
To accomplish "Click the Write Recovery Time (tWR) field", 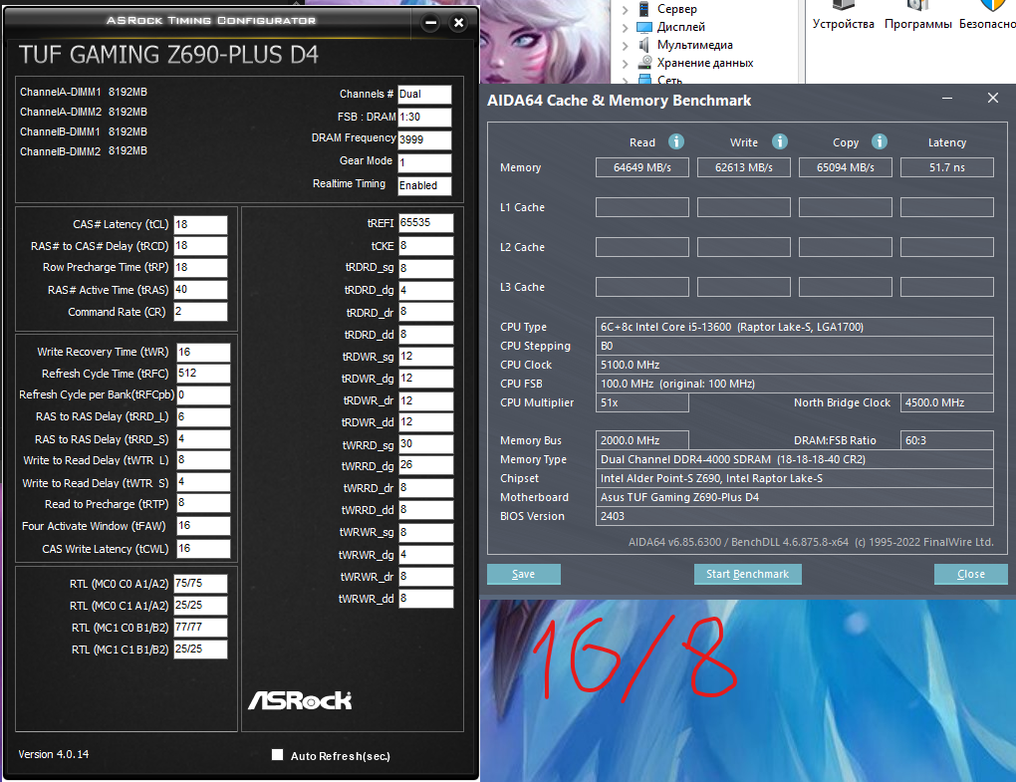I will coord(203,353).
